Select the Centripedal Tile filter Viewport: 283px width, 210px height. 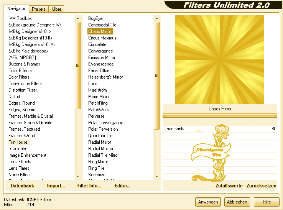102,25
